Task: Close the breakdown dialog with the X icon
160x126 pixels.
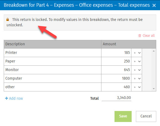Action: point(154,5)
